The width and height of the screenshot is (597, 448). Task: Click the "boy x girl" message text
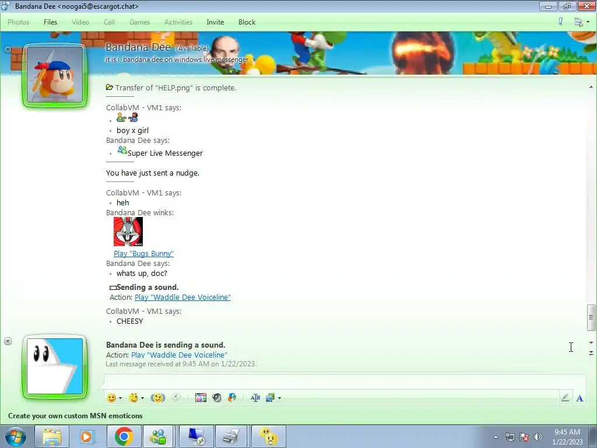[x=132, y=130]
